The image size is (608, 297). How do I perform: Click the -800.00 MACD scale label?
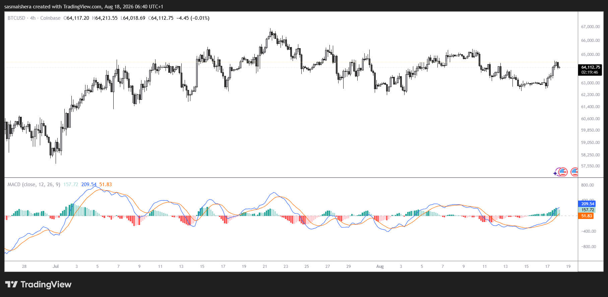click(x=589, y=247)
